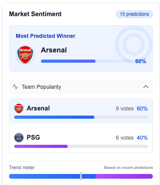Click the large Arsenal crest in winner card
The height and width of the screenshot is (185, 160).
25,55
